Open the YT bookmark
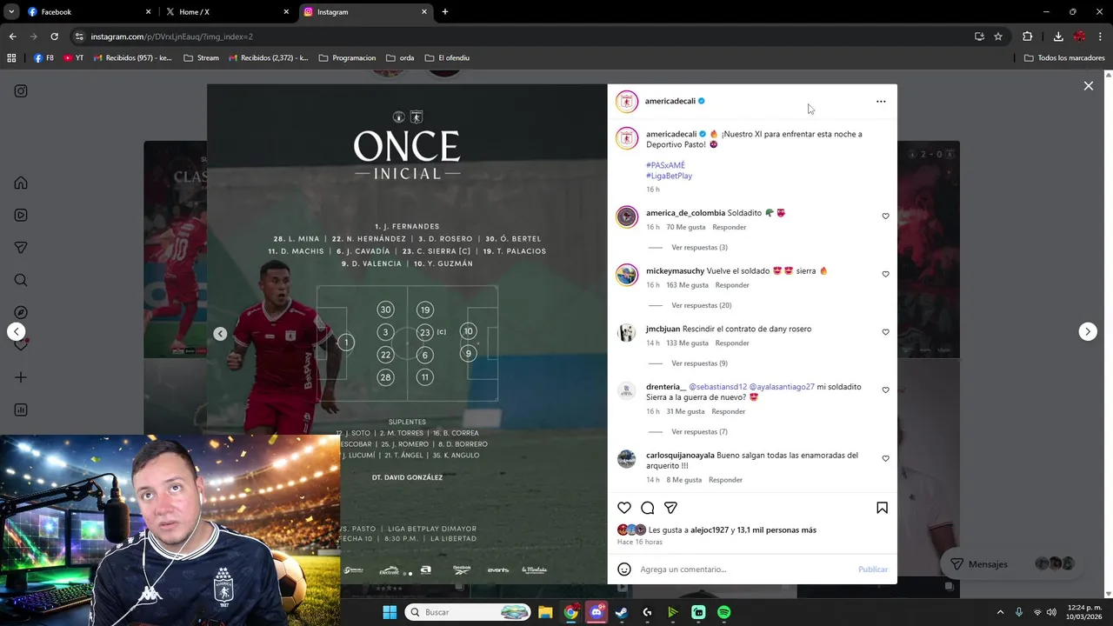The image size is (1113, 626). pos(74,58)
